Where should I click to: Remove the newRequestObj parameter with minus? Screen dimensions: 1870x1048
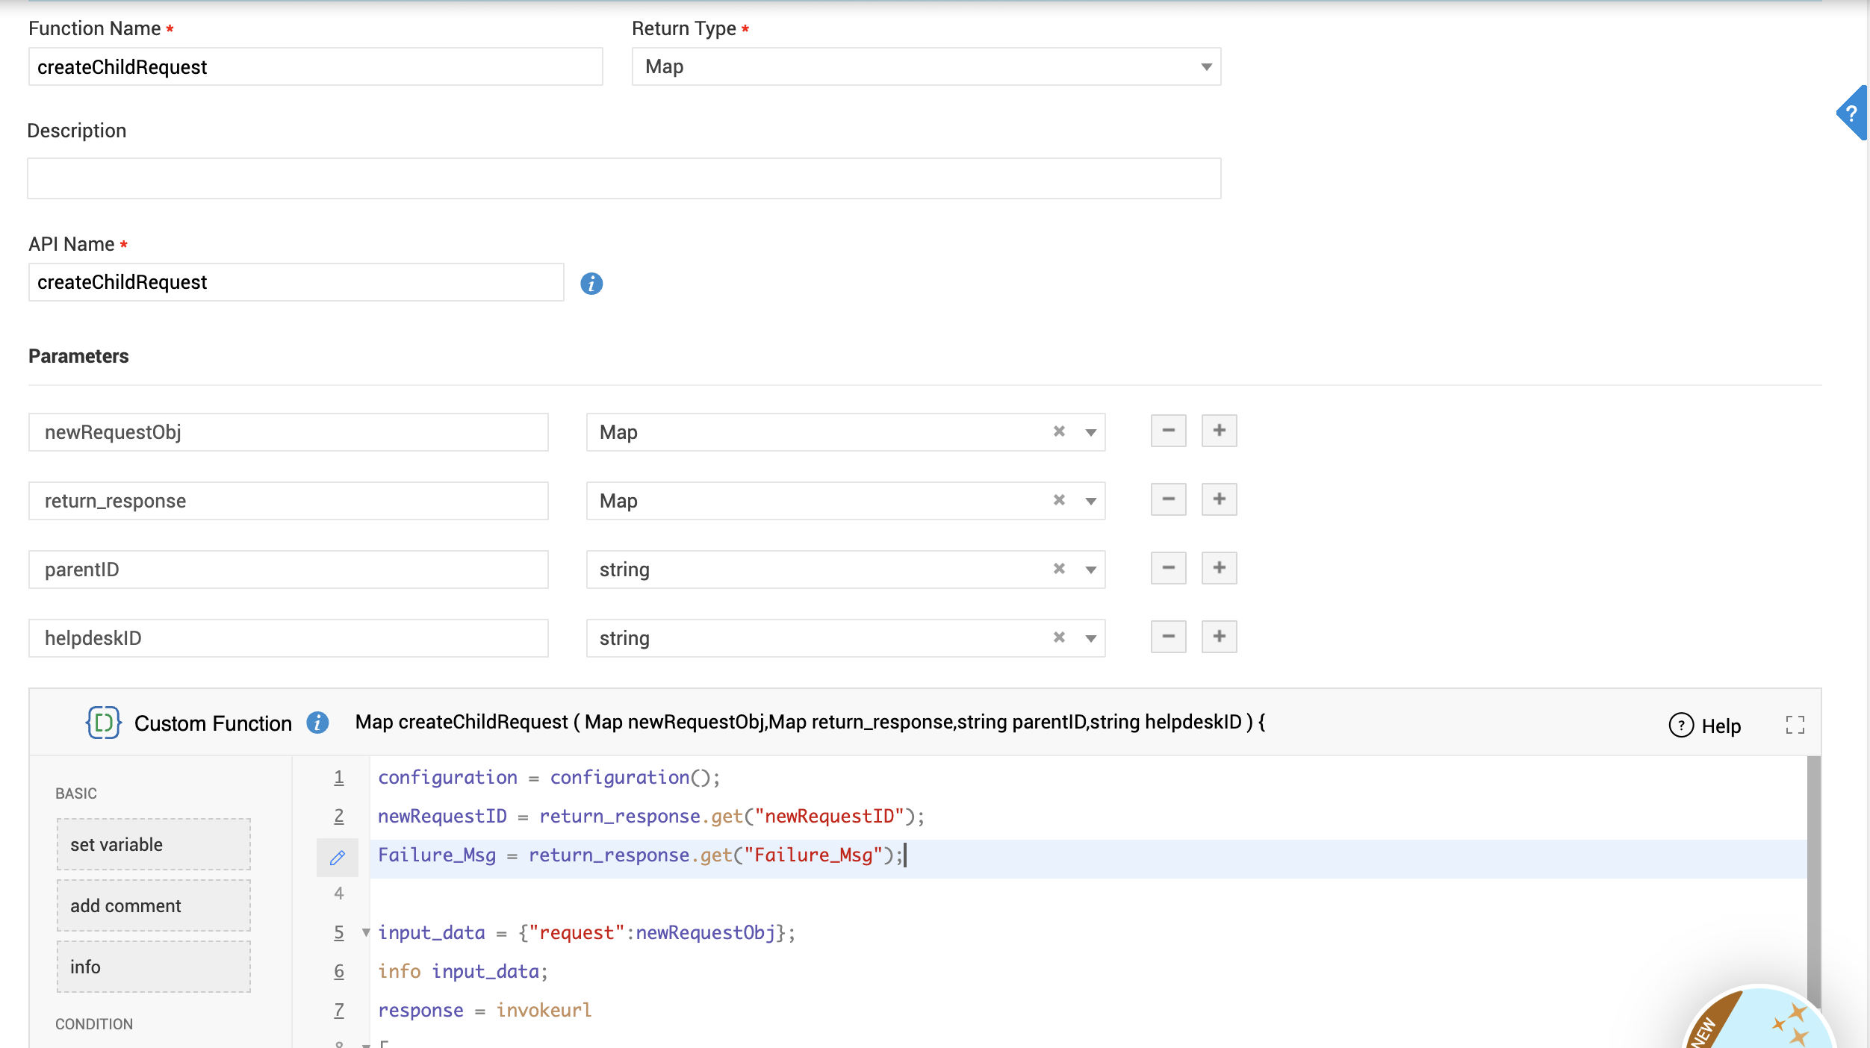click(1168, 431)
